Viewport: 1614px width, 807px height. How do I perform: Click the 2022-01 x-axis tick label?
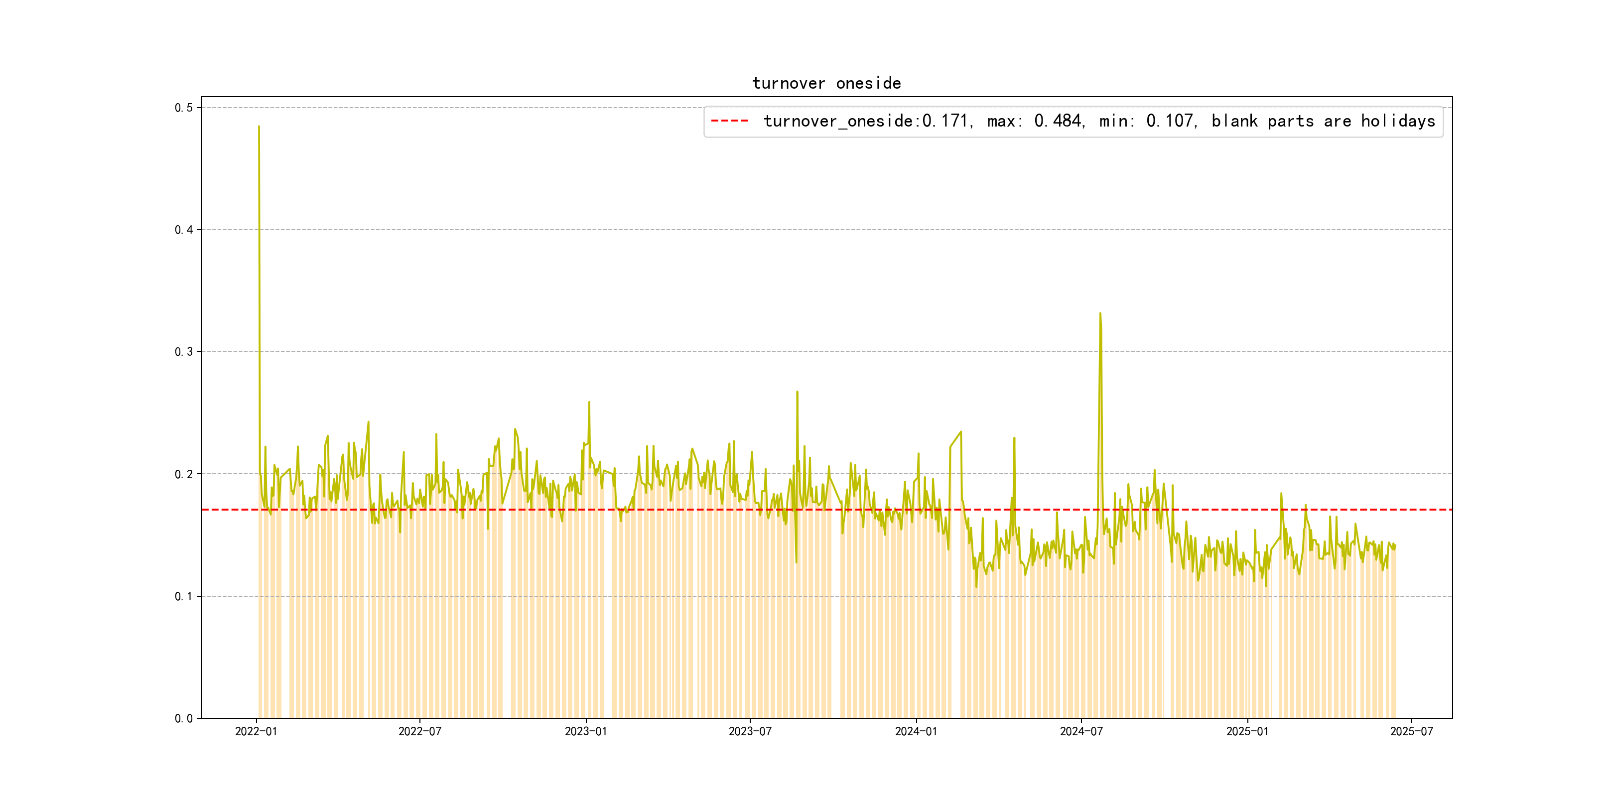tap(256, 731)
